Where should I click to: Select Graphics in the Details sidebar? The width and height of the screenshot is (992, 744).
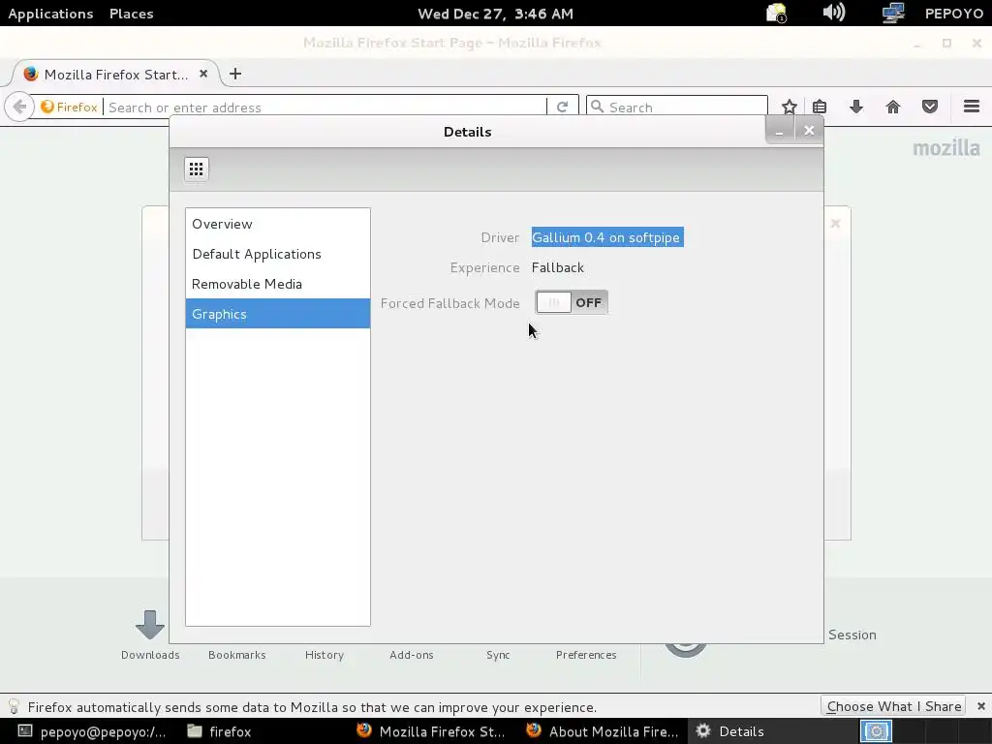(278, 314)
